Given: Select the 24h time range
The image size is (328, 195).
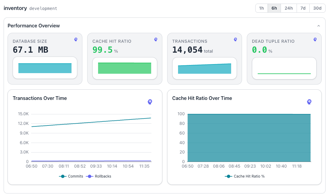Looking at the screenshot, I should click(289, 8).
